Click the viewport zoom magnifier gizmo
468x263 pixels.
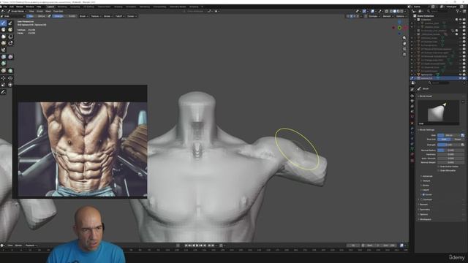(x=404, y=38)
